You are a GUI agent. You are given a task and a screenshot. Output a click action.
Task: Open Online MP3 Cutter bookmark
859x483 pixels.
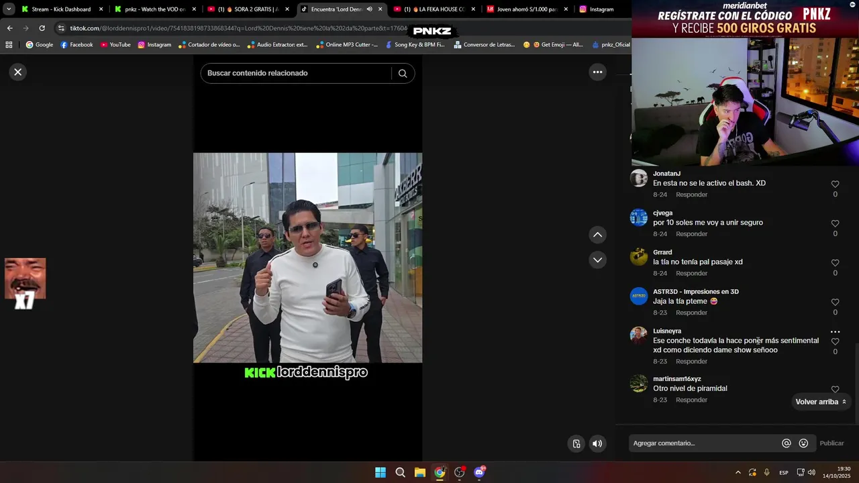(347, 45)
